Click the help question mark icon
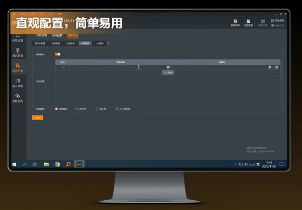The height and width of the screenshot is (210, 302). coord(108,43)
